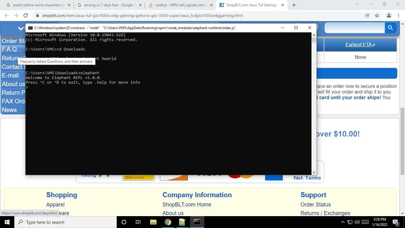This screenshot has width=405, height=228.
Task: Open the Returns / Exchanges footer link
Action: tap(325, 213)
